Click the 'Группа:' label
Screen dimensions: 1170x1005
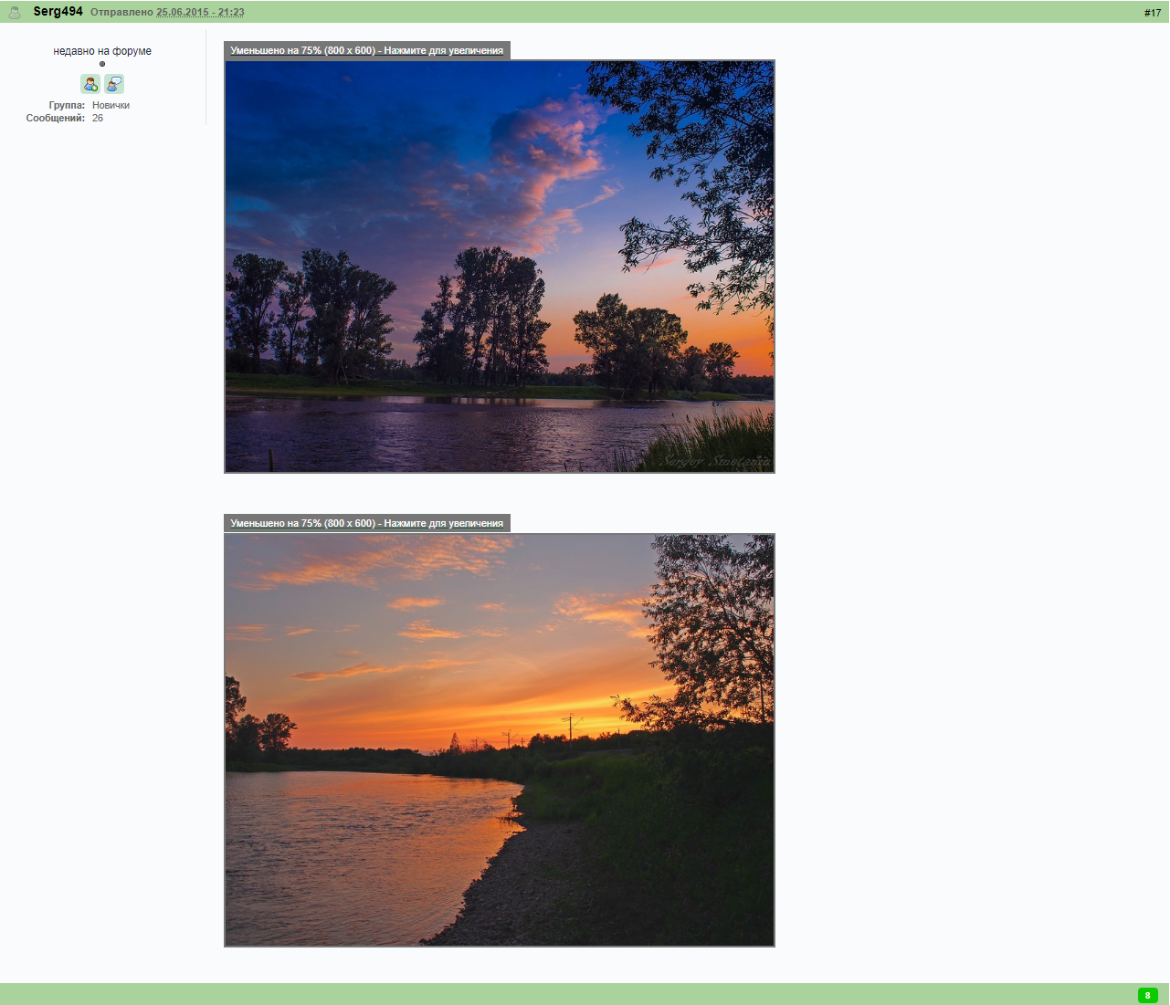(67, 106)
